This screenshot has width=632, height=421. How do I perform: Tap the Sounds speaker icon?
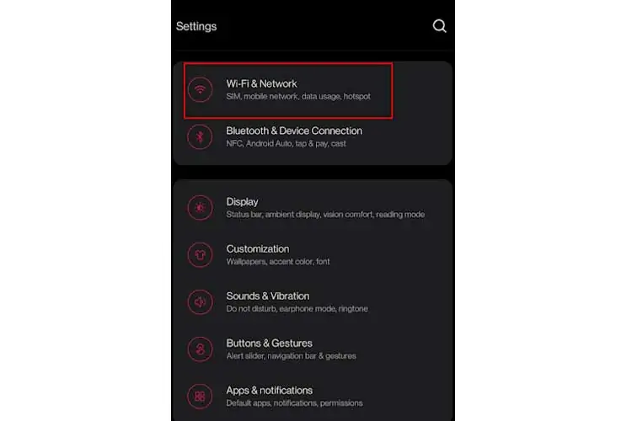pyautogui.click(x=200, y=301)
